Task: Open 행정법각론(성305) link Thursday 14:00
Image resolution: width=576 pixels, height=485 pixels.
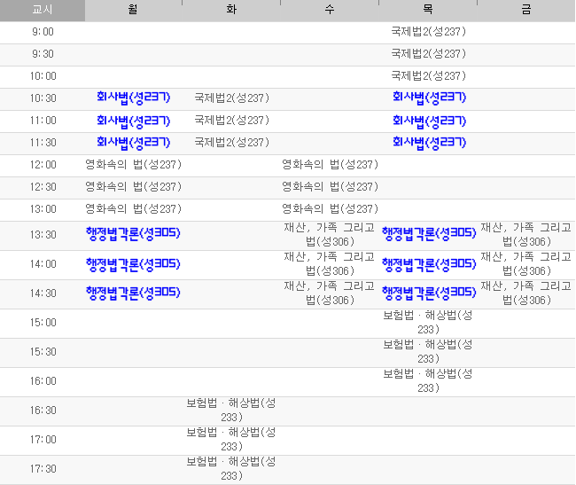Action: point(429,264)
